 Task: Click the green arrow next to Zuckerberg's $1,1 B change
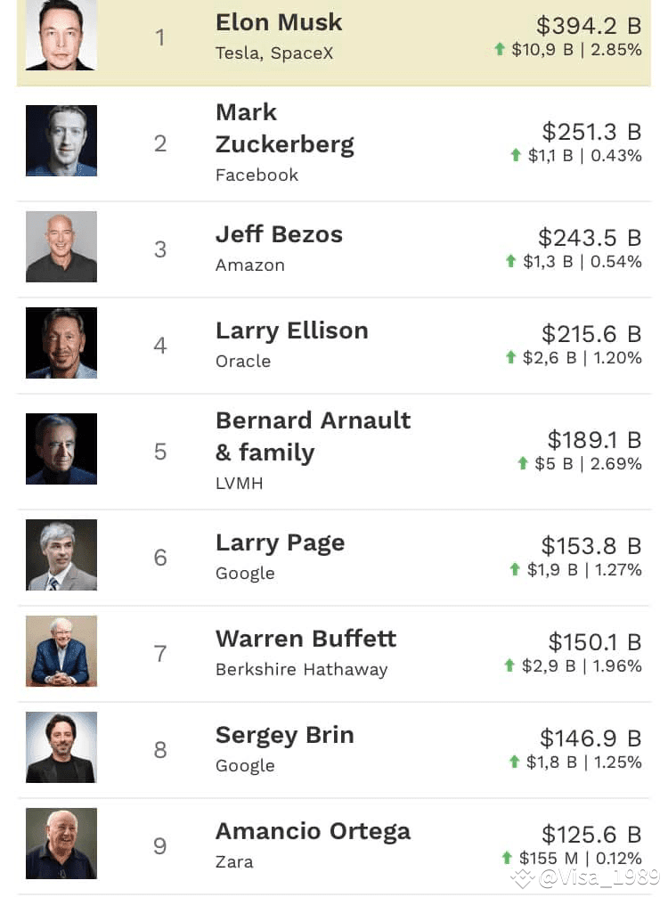[x=516, y=155]
